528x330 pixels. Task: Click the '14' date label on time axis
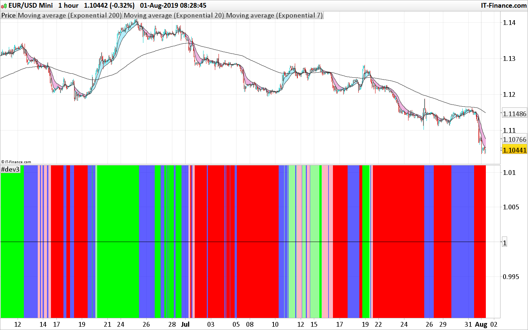point(43,324)
